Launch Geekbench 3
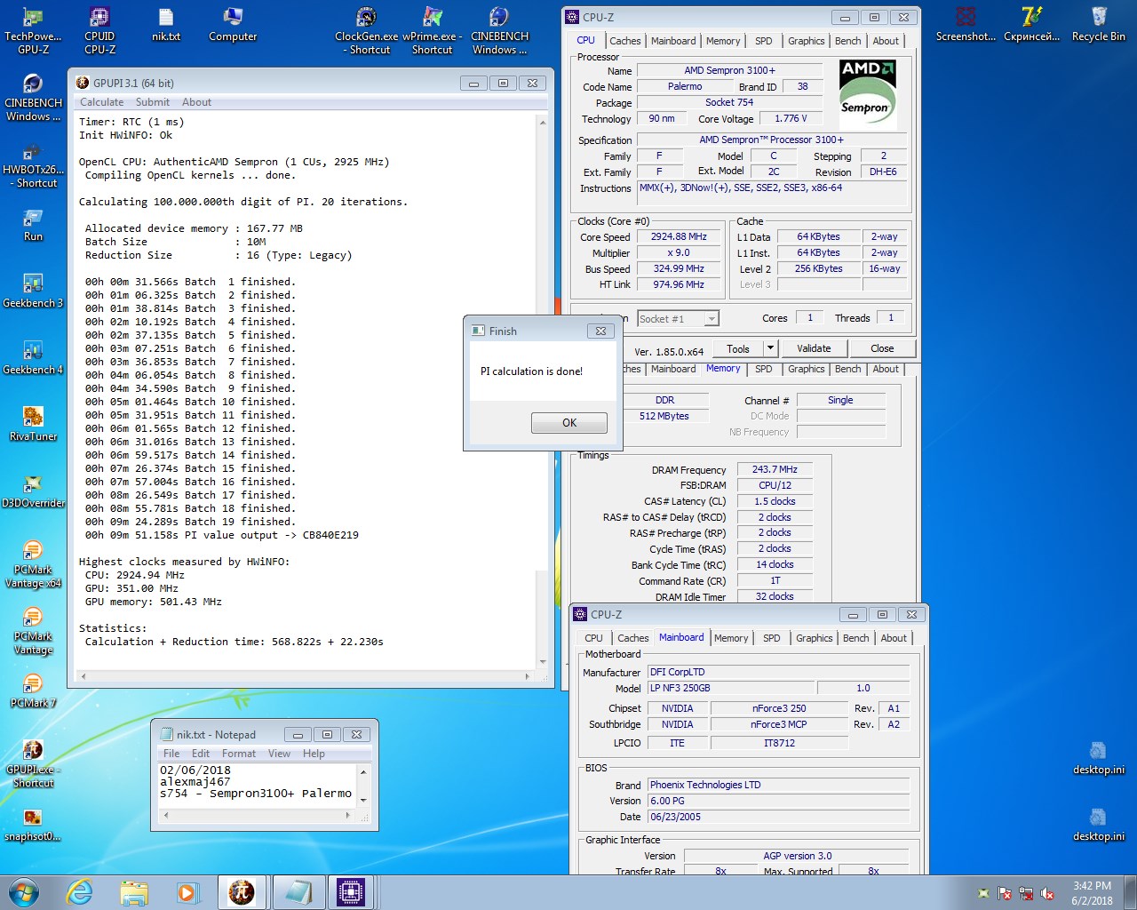 point(33,291)
